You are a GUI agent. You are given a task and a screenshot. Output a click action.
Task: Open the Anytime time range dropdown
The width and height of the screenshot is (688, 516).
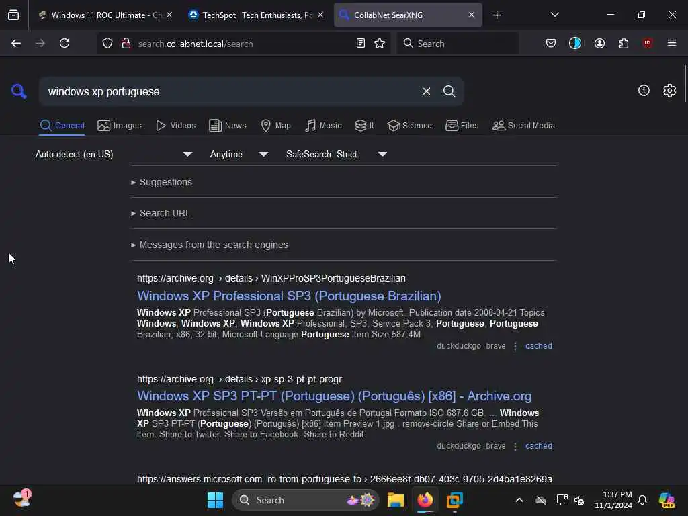pyautogui.click(x=239, y=154)
